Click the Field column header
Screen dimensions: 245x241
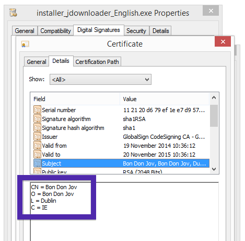(x=75, y=99)
